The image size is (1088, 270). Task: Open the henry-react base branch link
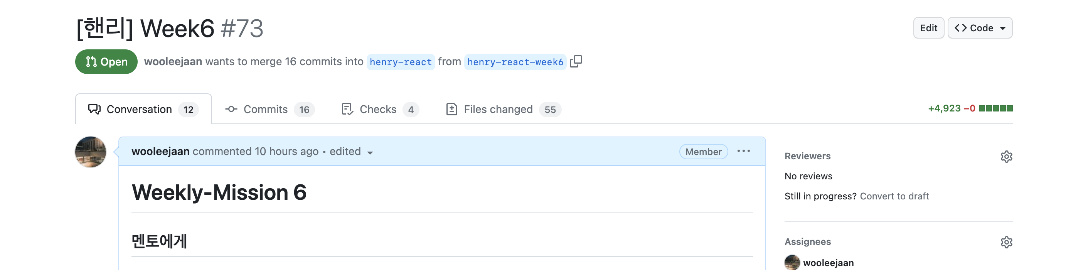pyautogui.click(x=401, y=62)
